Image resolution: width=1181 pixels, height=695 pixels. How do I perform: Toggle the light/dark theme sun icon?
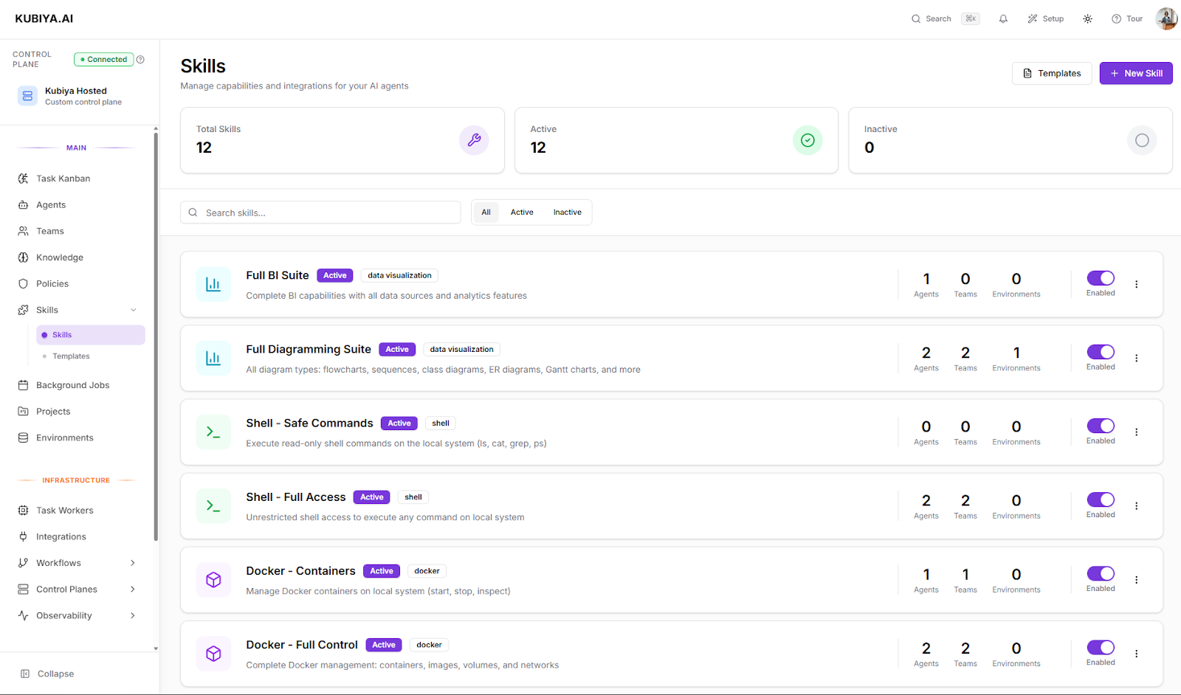pyautogui.click(x=1087, y=18)
